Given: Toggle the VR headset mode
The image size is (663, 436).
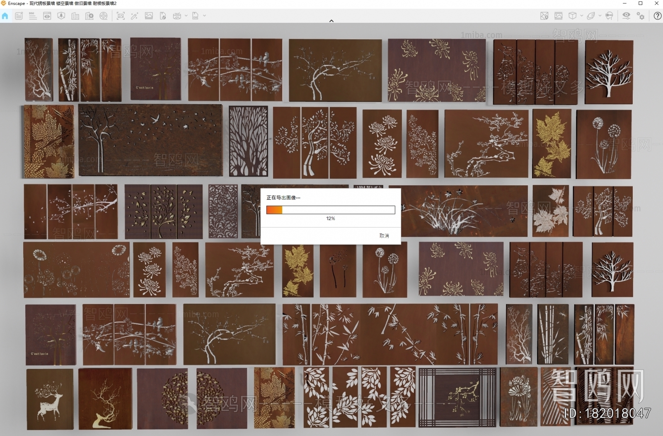Looking at the screenshot, I should coord(609,16).
